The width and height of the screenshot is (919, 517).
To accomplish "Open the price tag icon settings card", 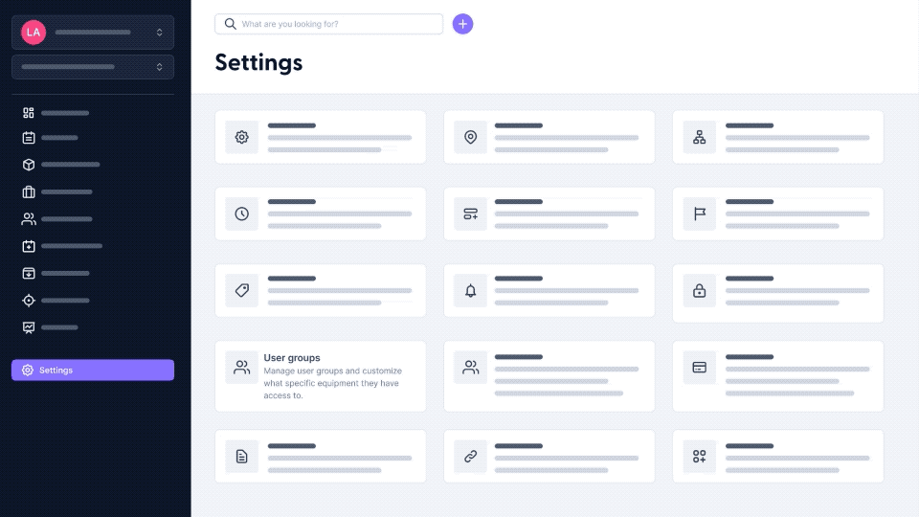I will point(320,291).
